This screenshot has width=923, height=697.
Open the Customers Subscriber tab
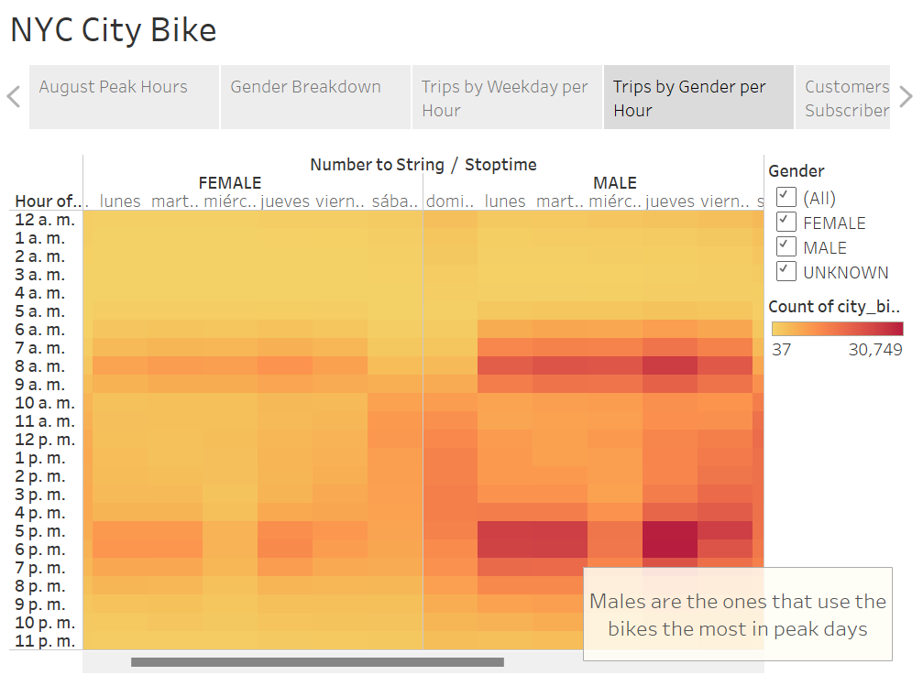[x=844, y=96]
